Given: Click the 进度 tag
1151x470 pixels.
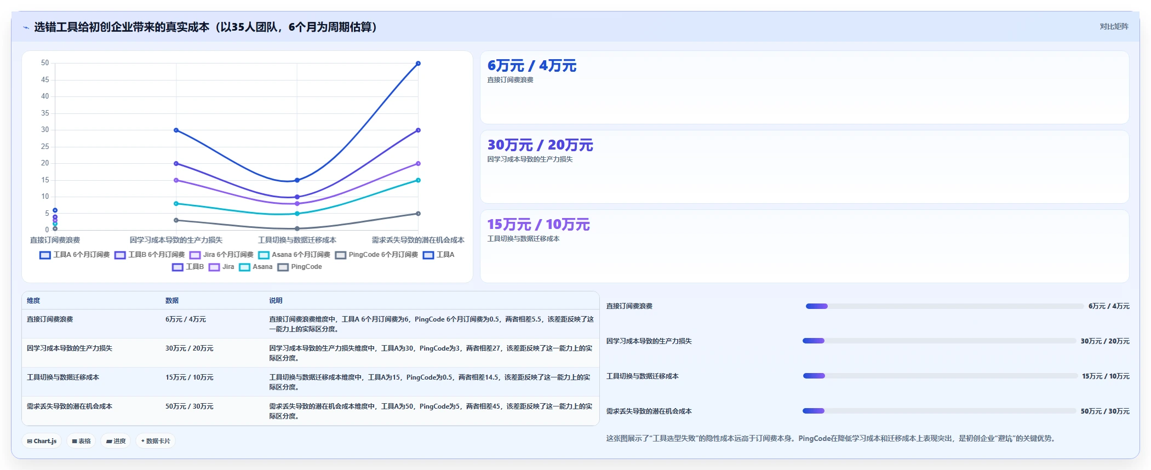Looking at the screenshot, I should (116, 441).
